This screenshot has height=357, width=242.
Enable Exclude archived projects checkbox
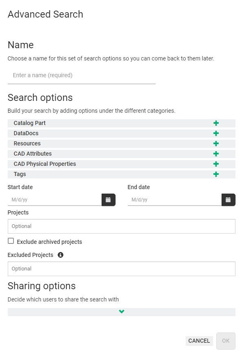11,241
